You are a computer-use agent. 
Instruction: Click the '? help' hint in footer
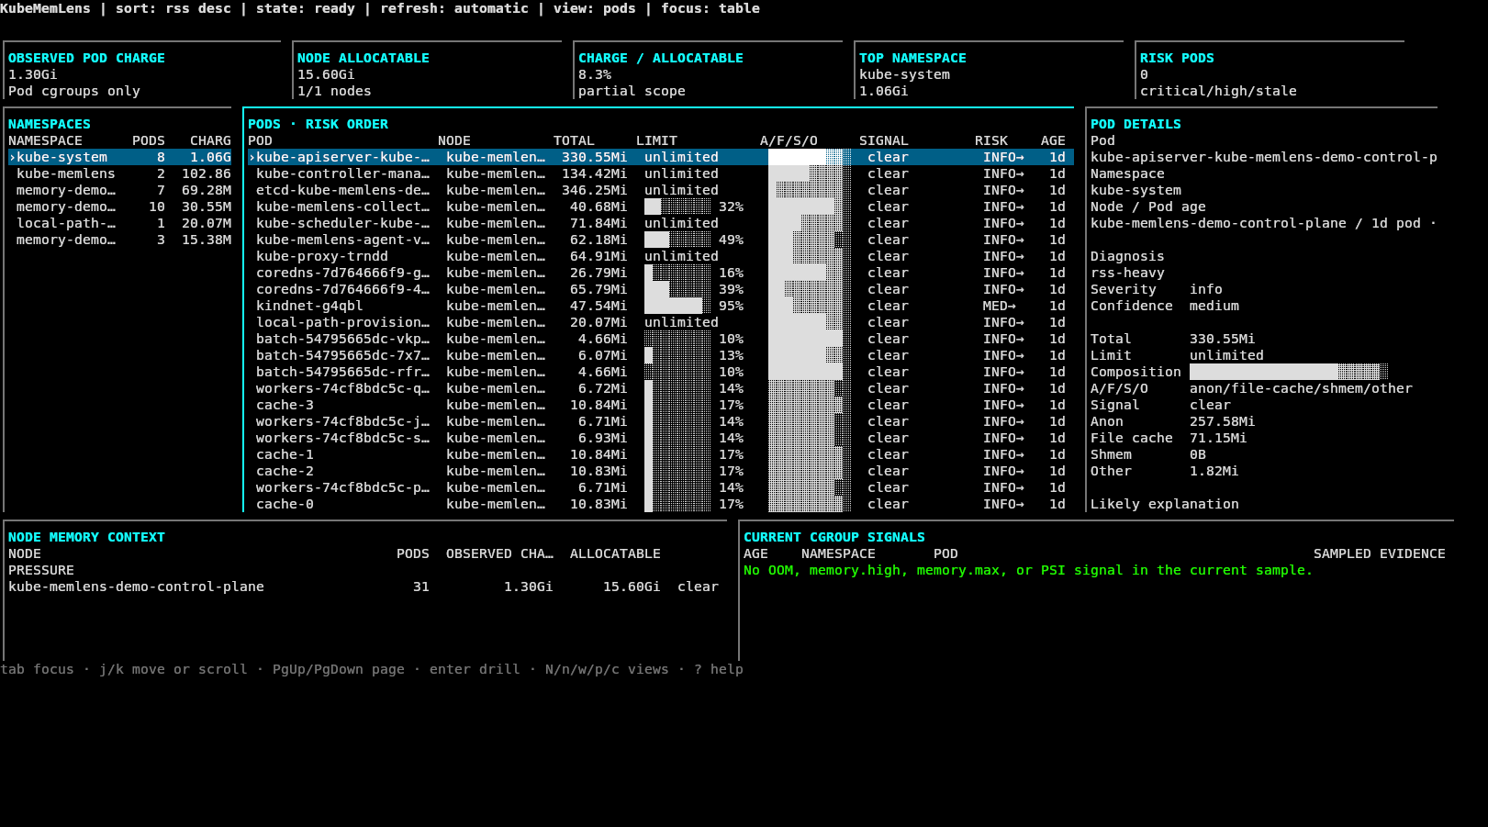click(719, 669)
